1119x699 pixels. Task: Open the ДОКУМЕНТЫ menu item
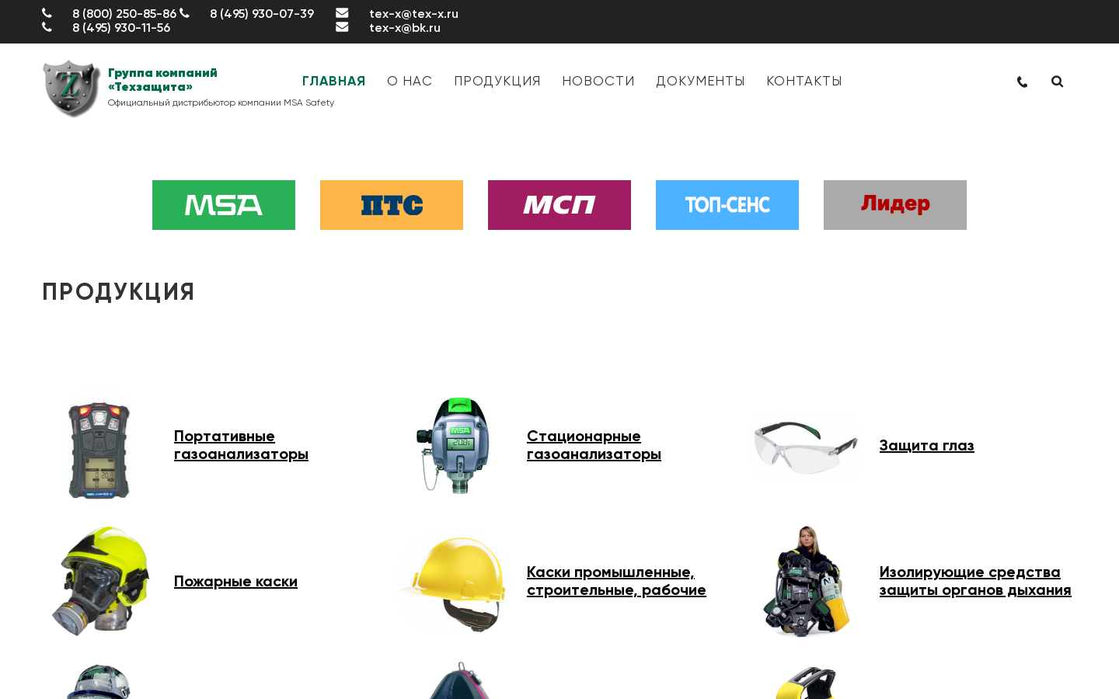(700, 82)
